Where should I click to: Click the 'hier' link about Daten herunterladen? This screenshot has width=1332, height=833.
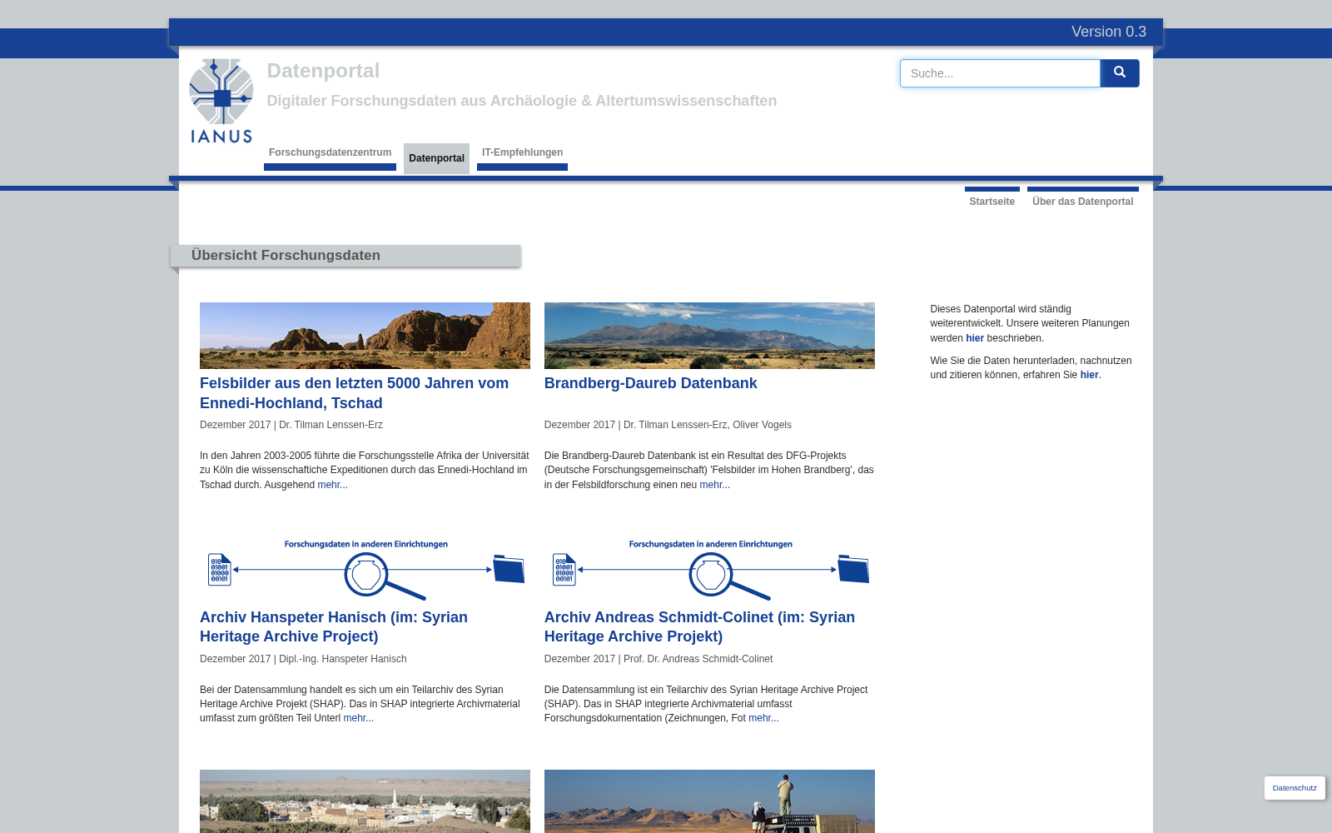[x=1089, y=375]
